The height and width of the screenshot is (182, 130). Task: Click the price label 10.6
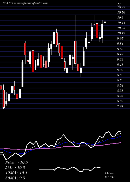pyautogui.click(x=120, y=18)
